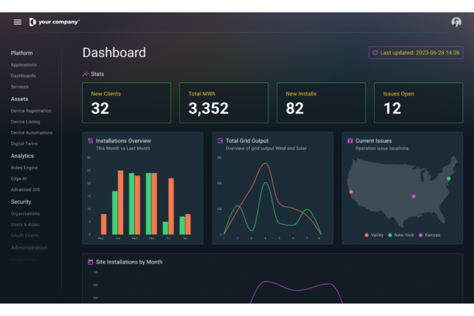474x316 pixels.
Task: Click the refresh icon in the last updated badge
Action: 376,53
